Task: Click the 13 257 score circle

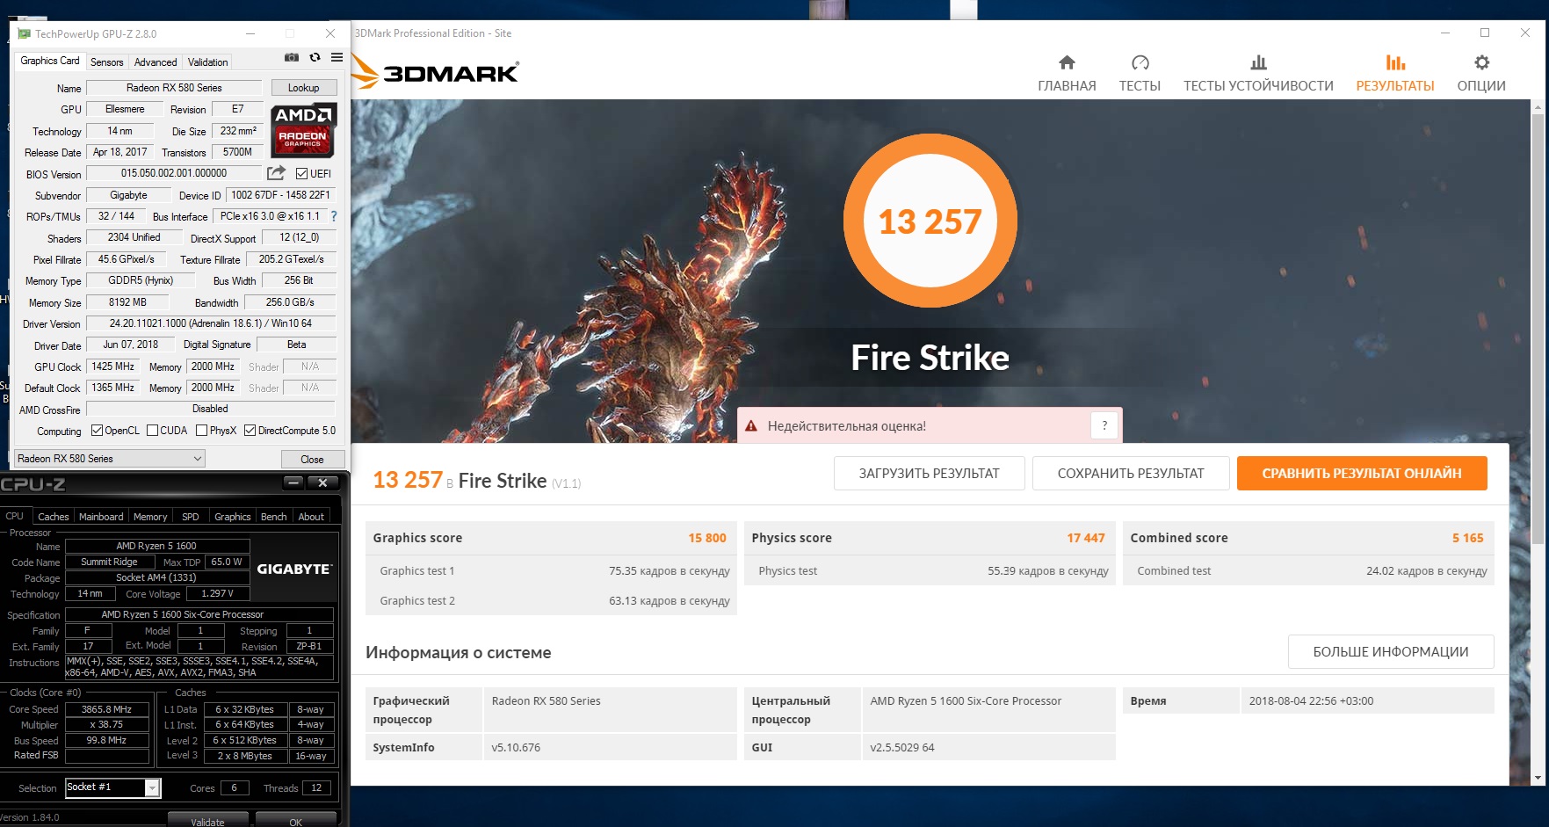Action: [930, 221]
